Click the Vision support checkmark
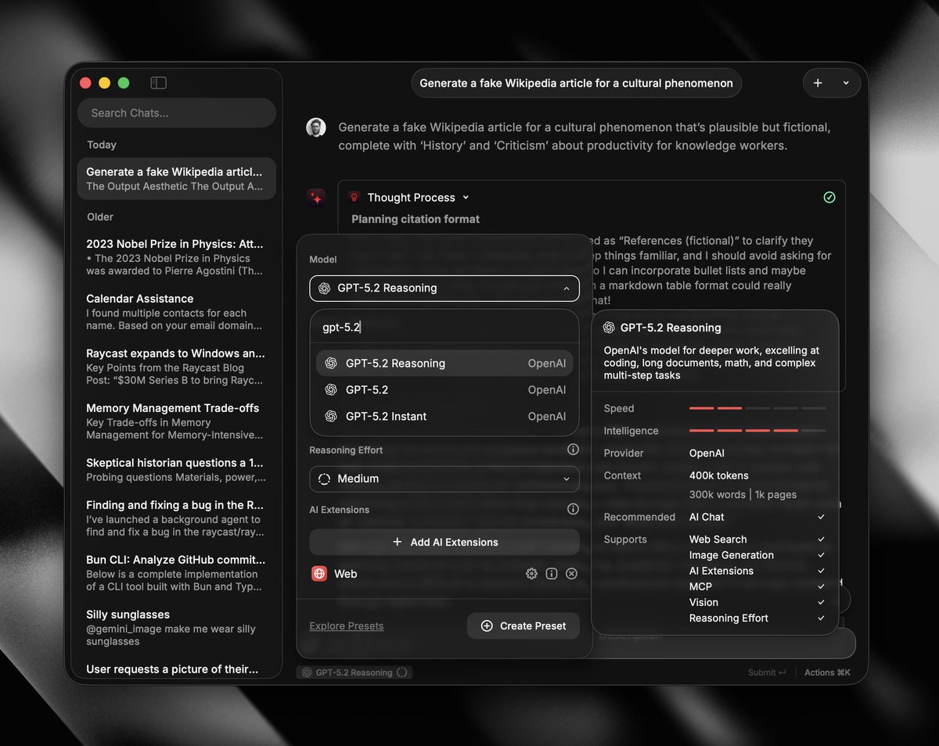 point(821,602)
